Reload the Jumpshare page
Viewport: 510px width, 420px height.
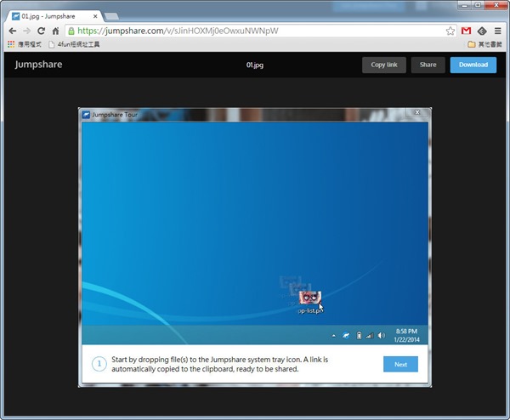[41, 31]
